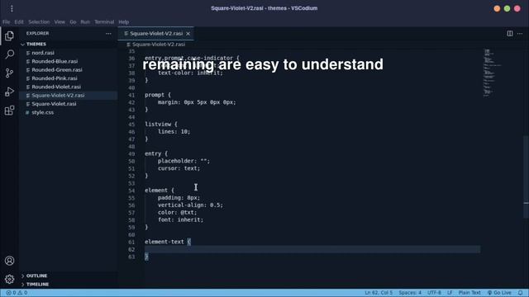The height and width of the screenshot is (297, 529).
Task: Click Spaces: 4 indentation setting
Action: (410, 293)
